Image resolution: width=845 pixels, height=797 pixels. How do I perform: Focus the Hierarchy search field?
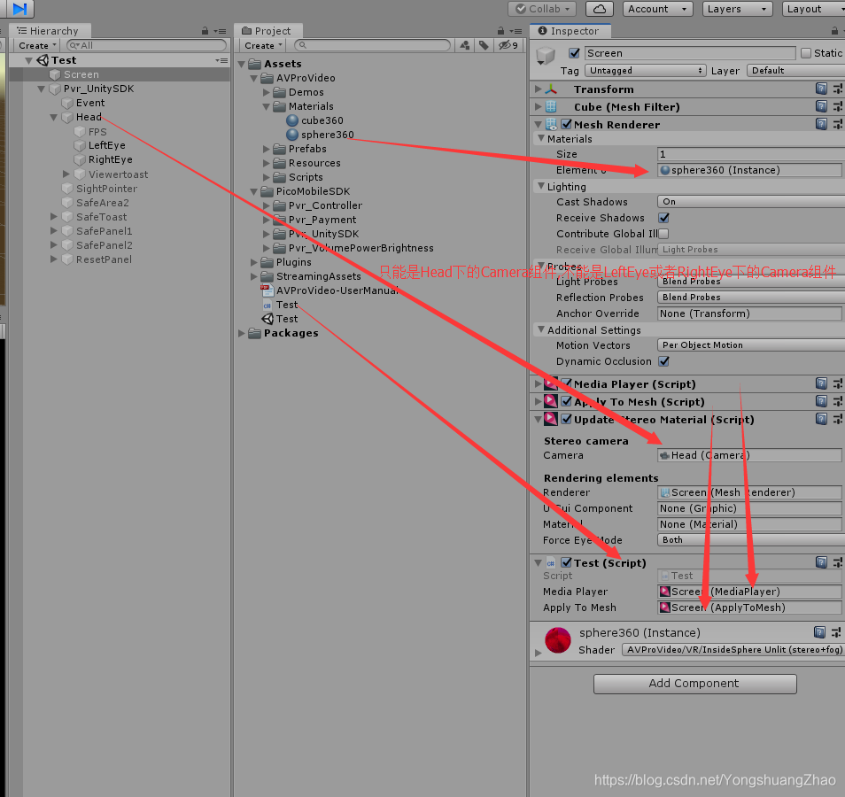coord(146,45)
